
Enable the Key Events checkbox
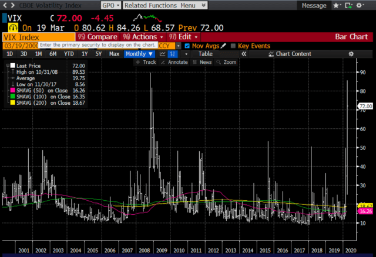[x=233, y=46]
